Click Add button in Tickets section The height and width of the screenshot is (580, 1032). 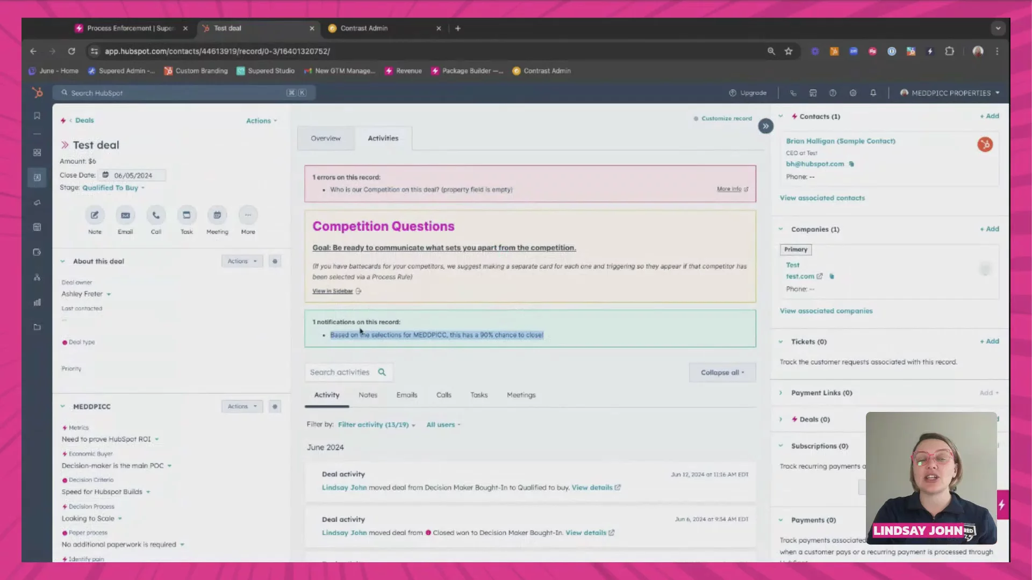[x=990, y=342]
